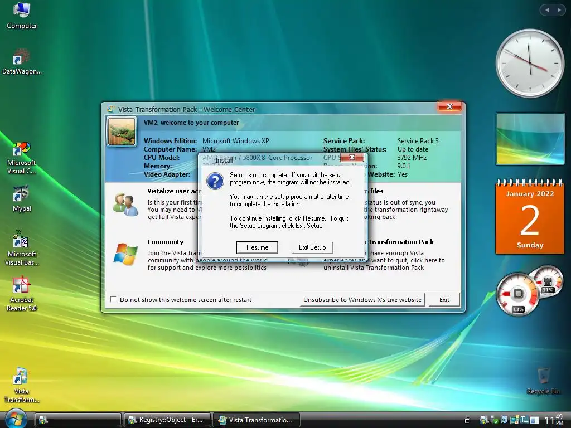The width and height of the screenshot is (571, 428).
Task: Click the Start orb button
Action: tap(15, 419)
